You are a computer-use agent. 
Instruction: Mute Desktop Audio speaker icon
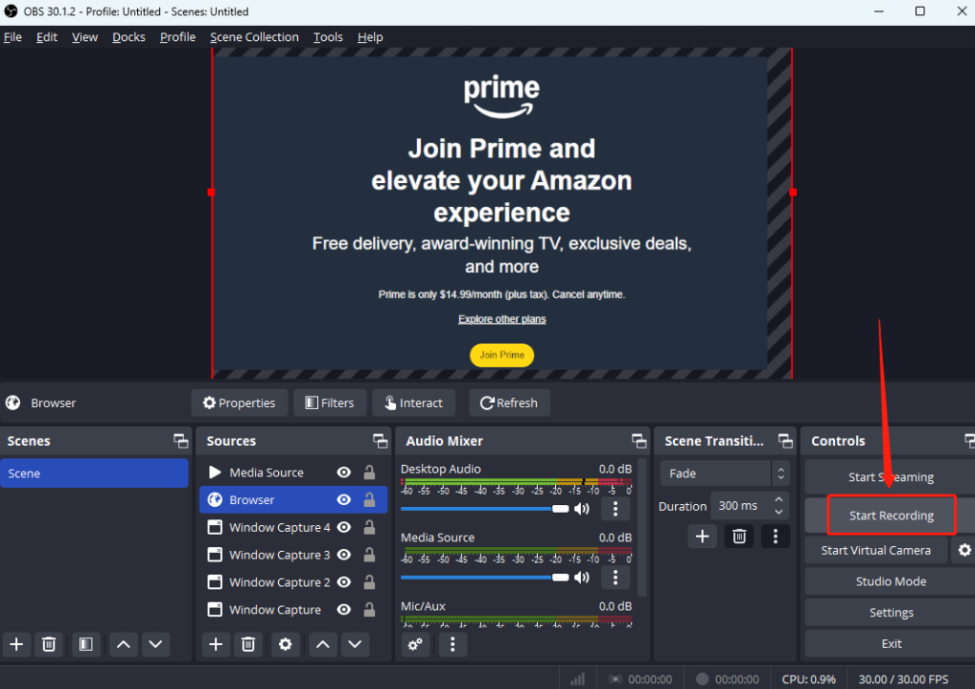click(582, 509)
